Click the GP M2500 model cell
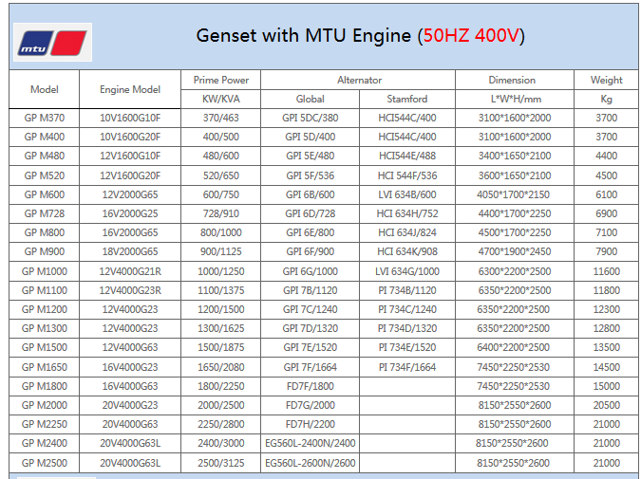 45,463
